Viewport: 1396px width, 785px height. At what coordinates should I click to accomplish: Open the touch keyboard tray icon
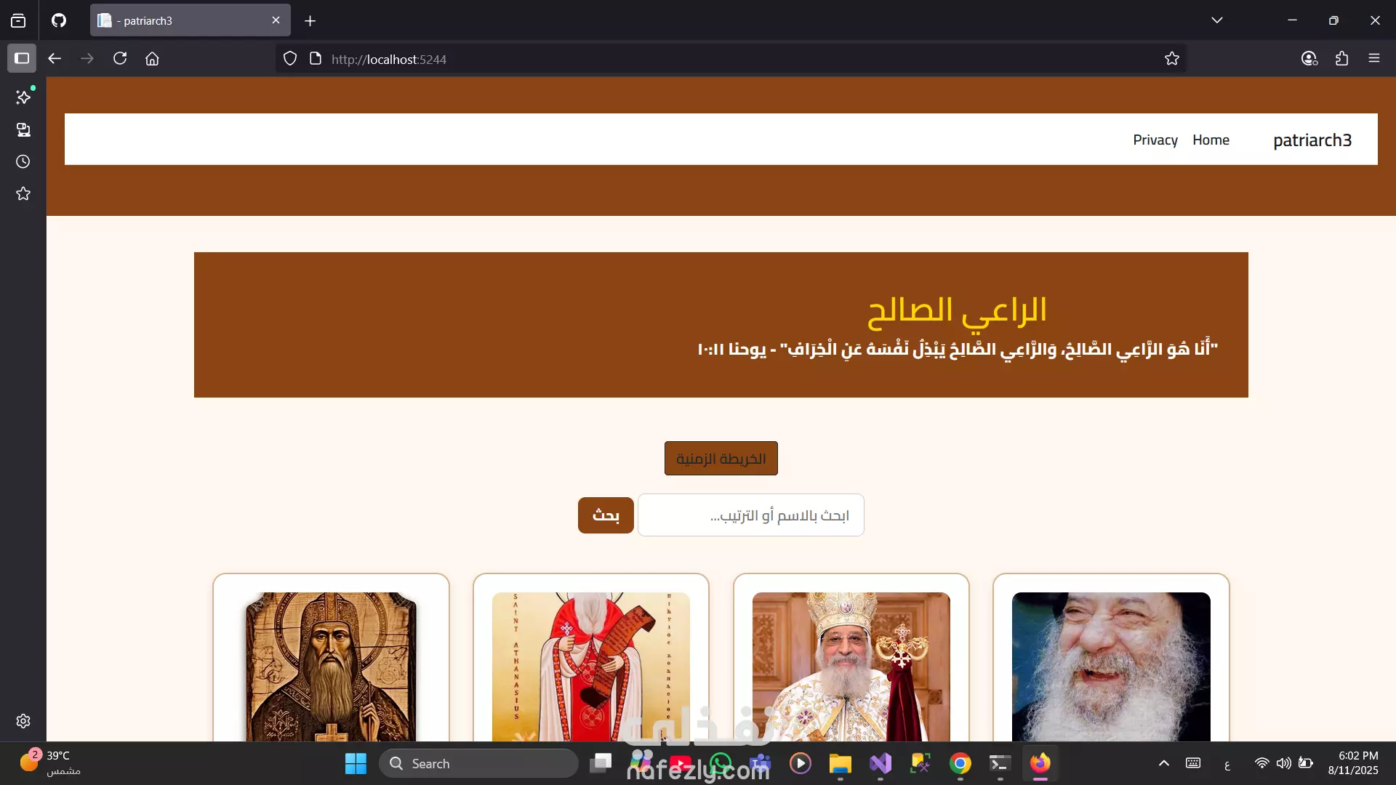coord(1193,763)
